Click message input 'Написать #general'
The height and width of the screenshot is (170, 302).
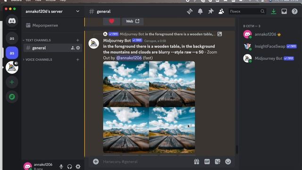146,161
